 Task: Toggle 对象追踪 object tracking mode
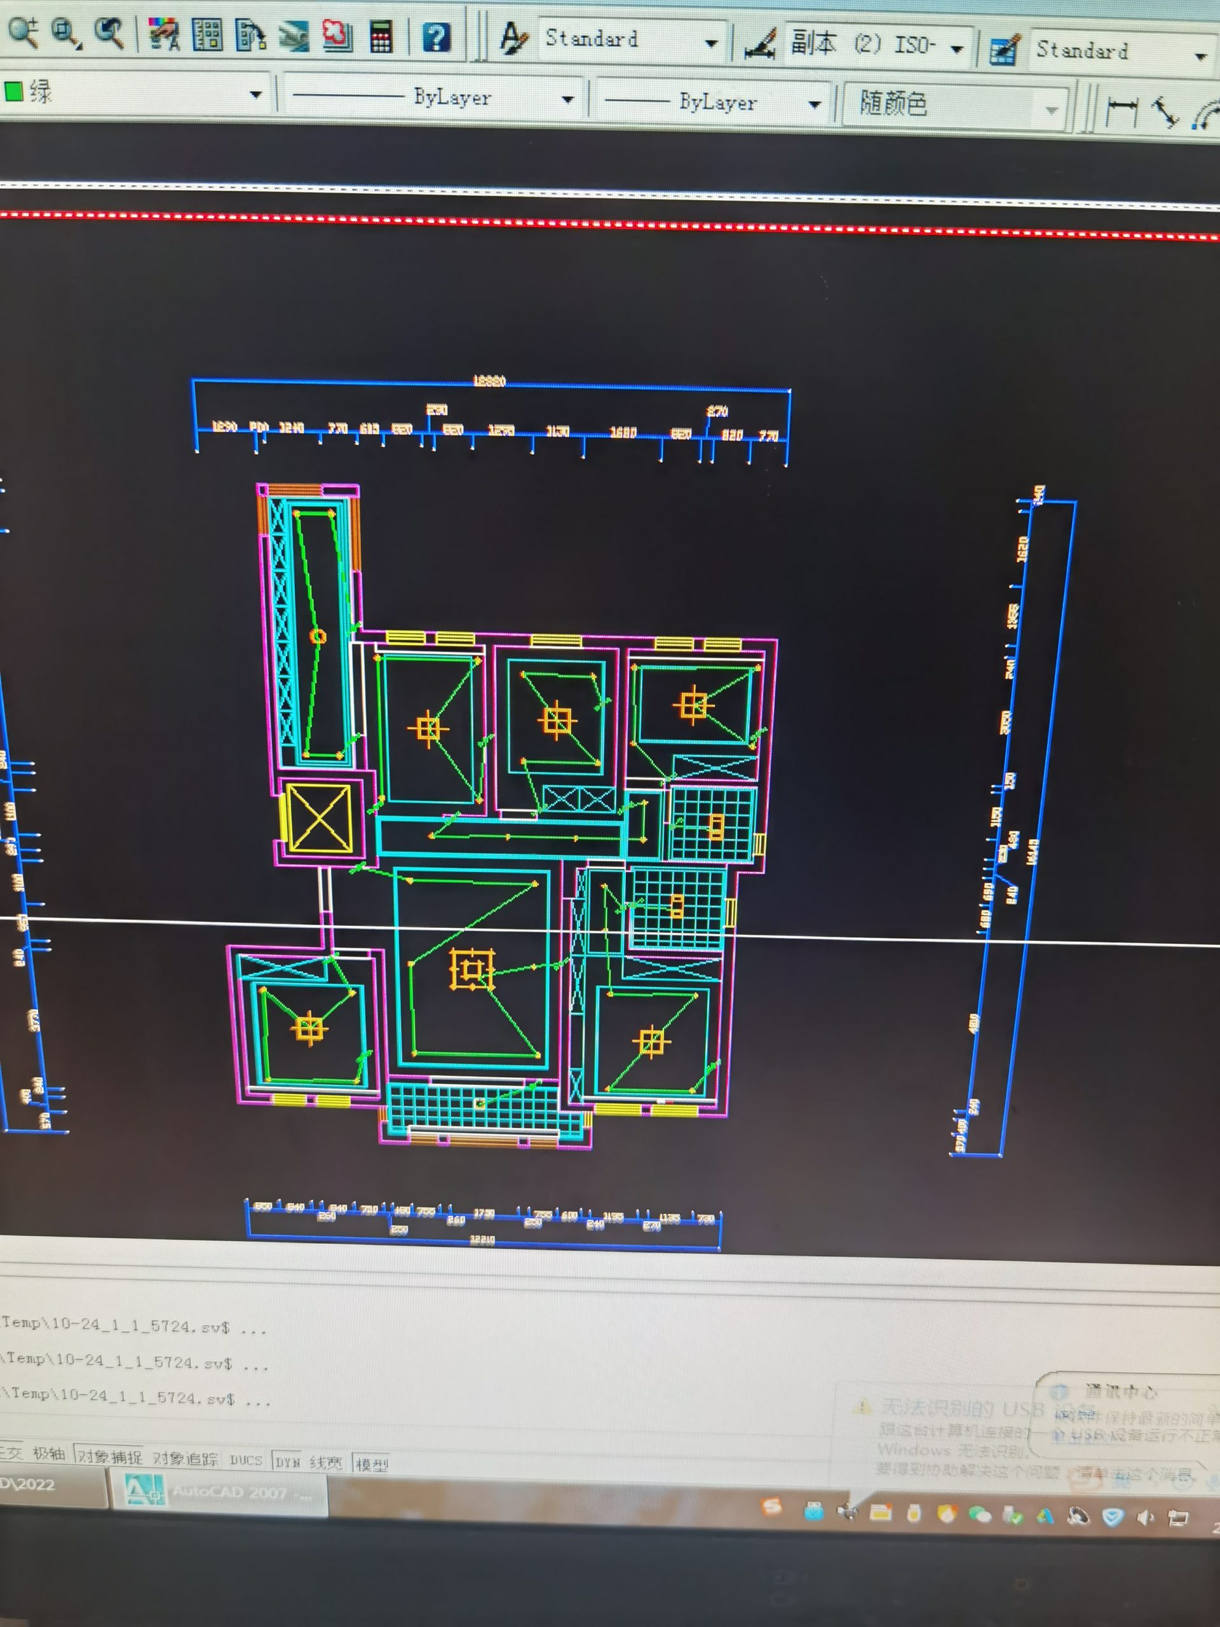[186, 1459]
